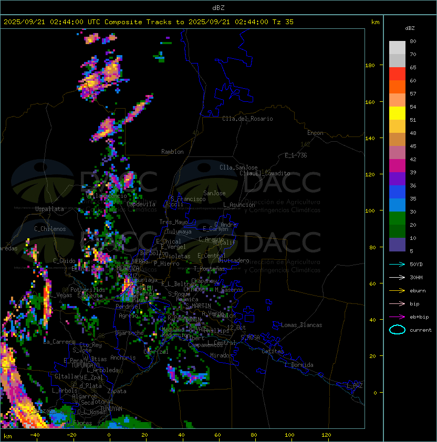Click the '100' tick on the bottom km axis
437x442 pixels.
(289, 435)
